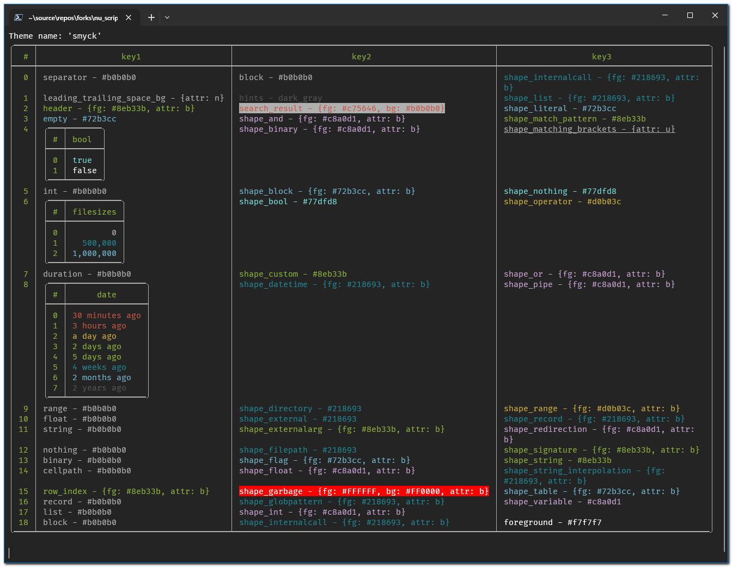732x567 pixels.
Task: Click the red shape_garbage entry
Action: pos(364,491)
